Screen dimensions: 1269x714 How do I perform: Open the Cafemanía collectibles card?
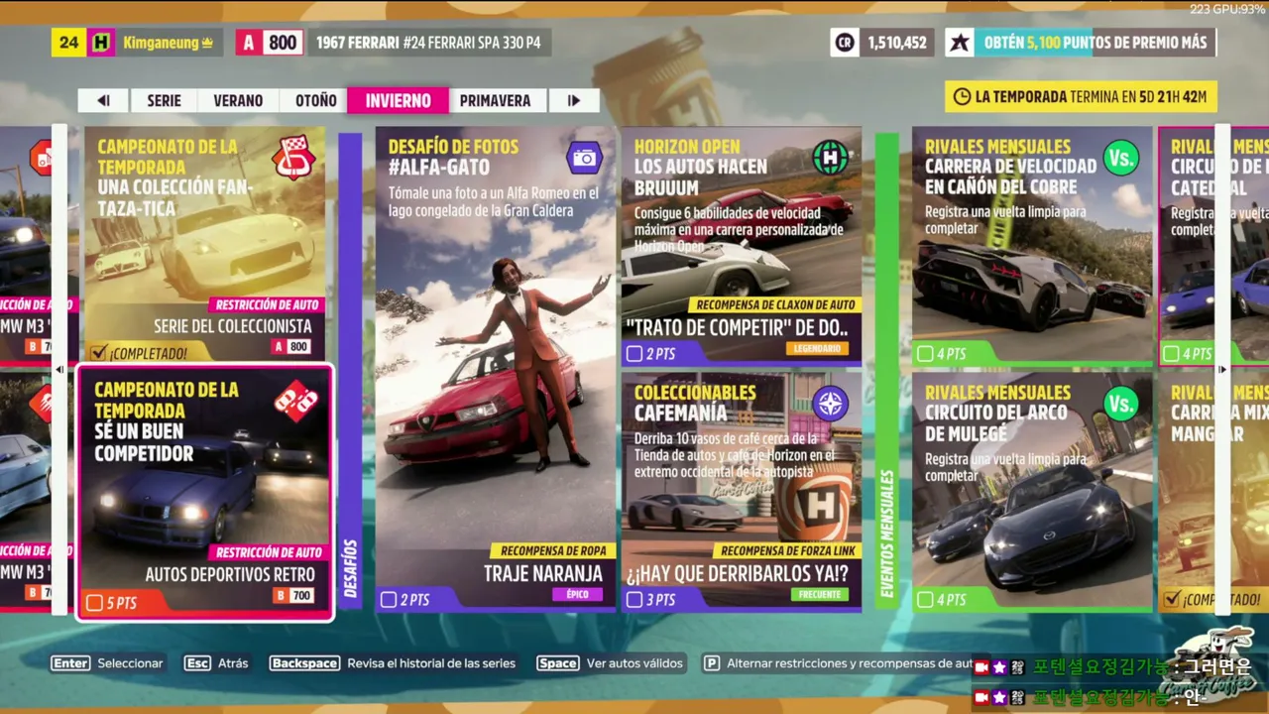coord(742,492)
